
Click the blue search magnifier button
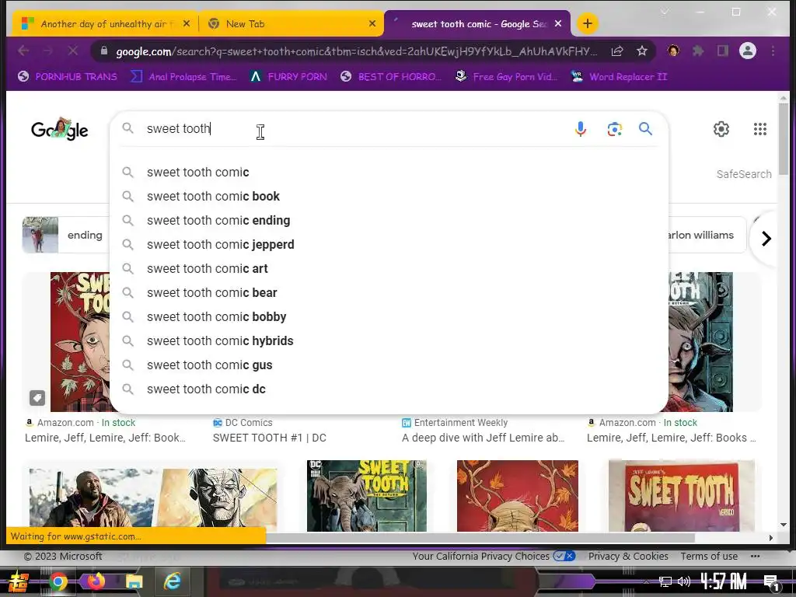[645, 129]
